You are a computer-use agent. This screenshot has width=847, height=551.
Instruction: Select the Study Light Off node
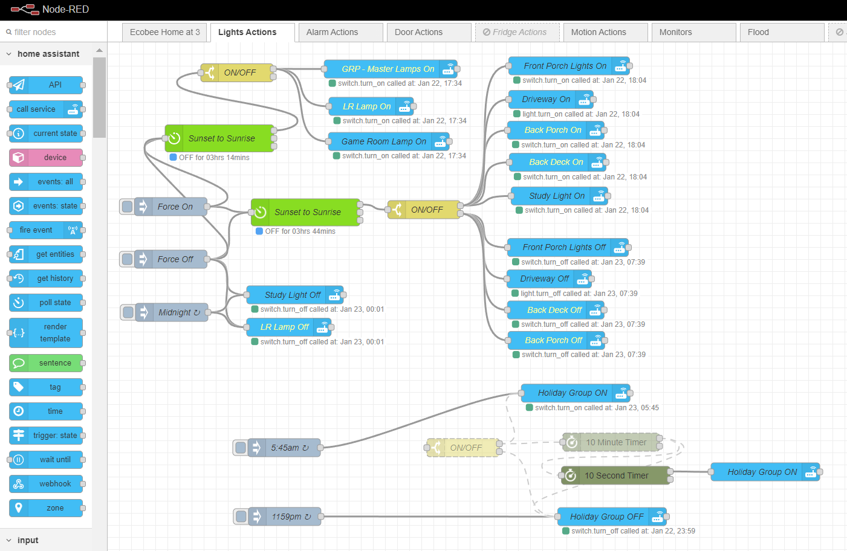tap(295, 295)
